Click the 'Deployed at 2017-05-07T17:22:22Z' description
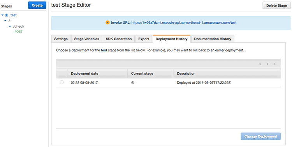Viewport: 292px width, 147px height. click(204, 82)
